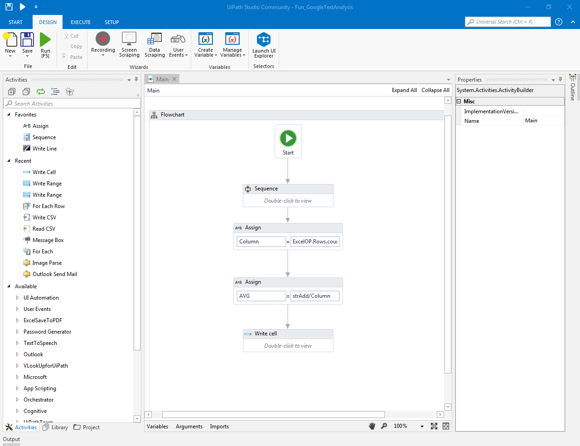580x446 pixels.
Task: Close the Main document tab
Action: 174,79
